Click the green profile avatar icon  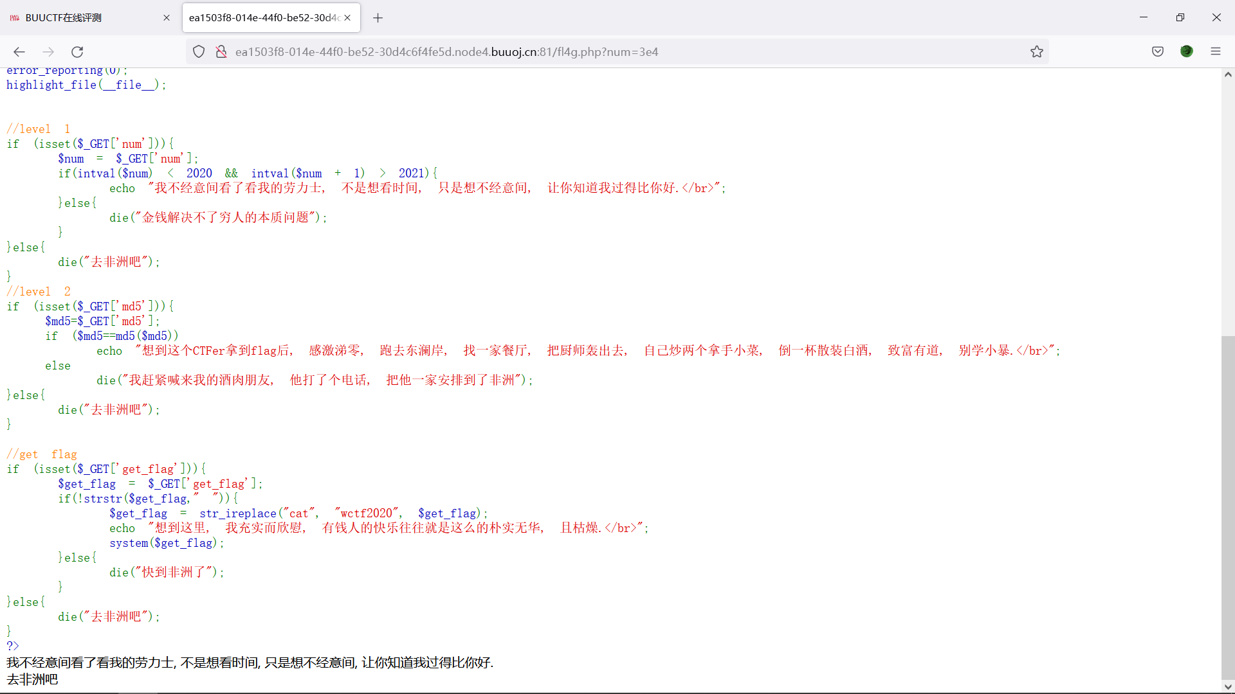(x=1187, y=52)
